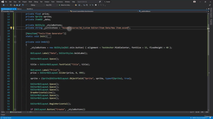
Task: Click the toolbar icon left of the bookmark
Action: point(93,5)
